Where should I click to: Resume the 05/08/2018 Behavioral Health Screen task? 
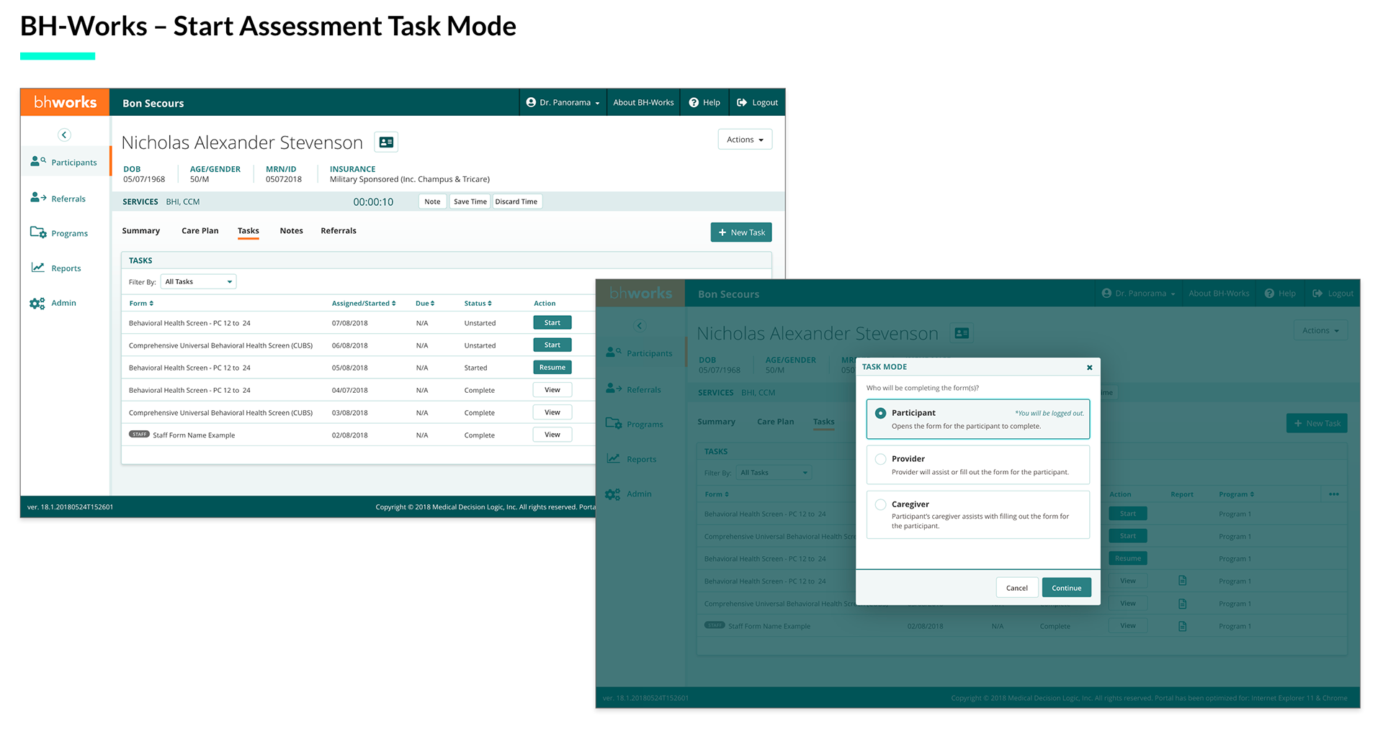(552, 367)
